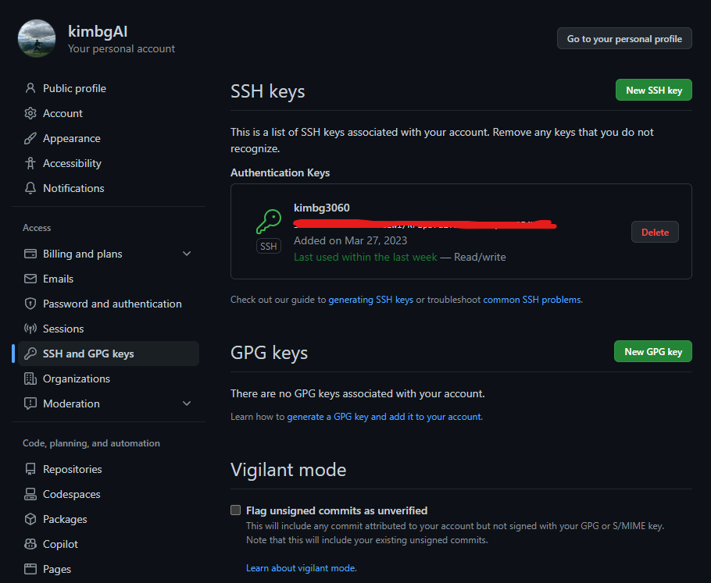
Task: Open common SSH problems link
Action: click(x=532, y=300)
